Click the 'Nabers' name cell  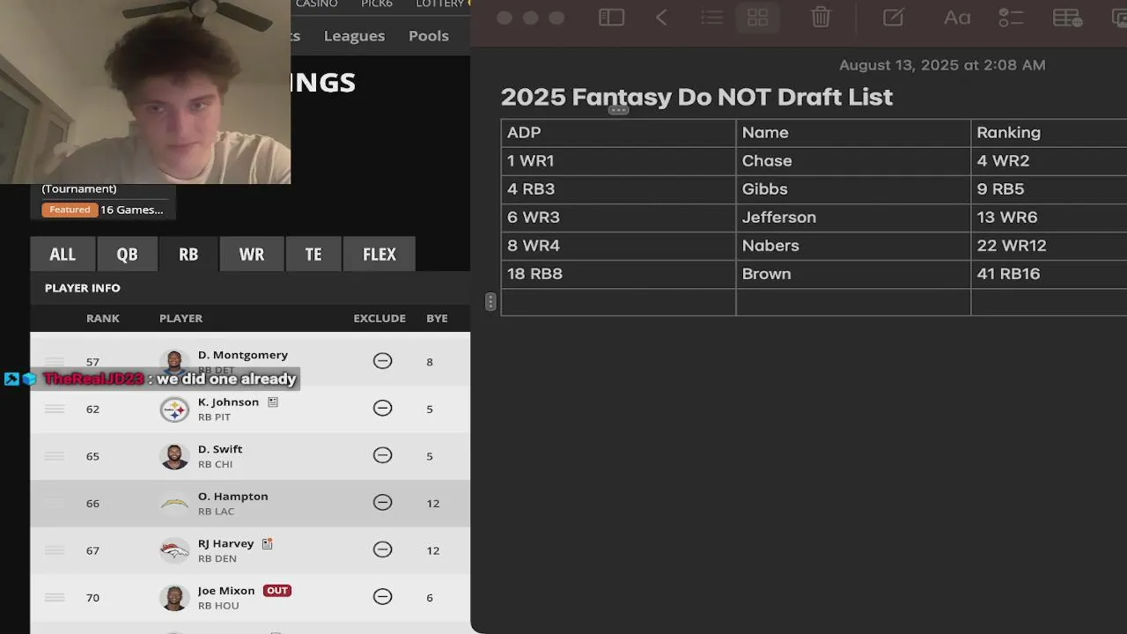(x=853, y=246)
